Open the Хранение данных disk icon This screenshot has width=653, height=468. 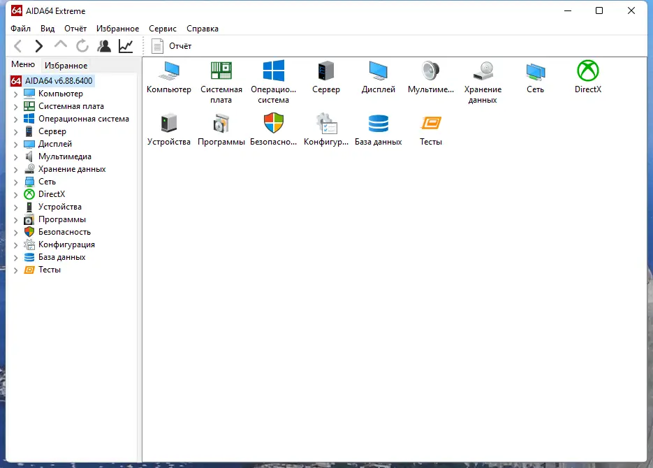(x=483, y=72)
